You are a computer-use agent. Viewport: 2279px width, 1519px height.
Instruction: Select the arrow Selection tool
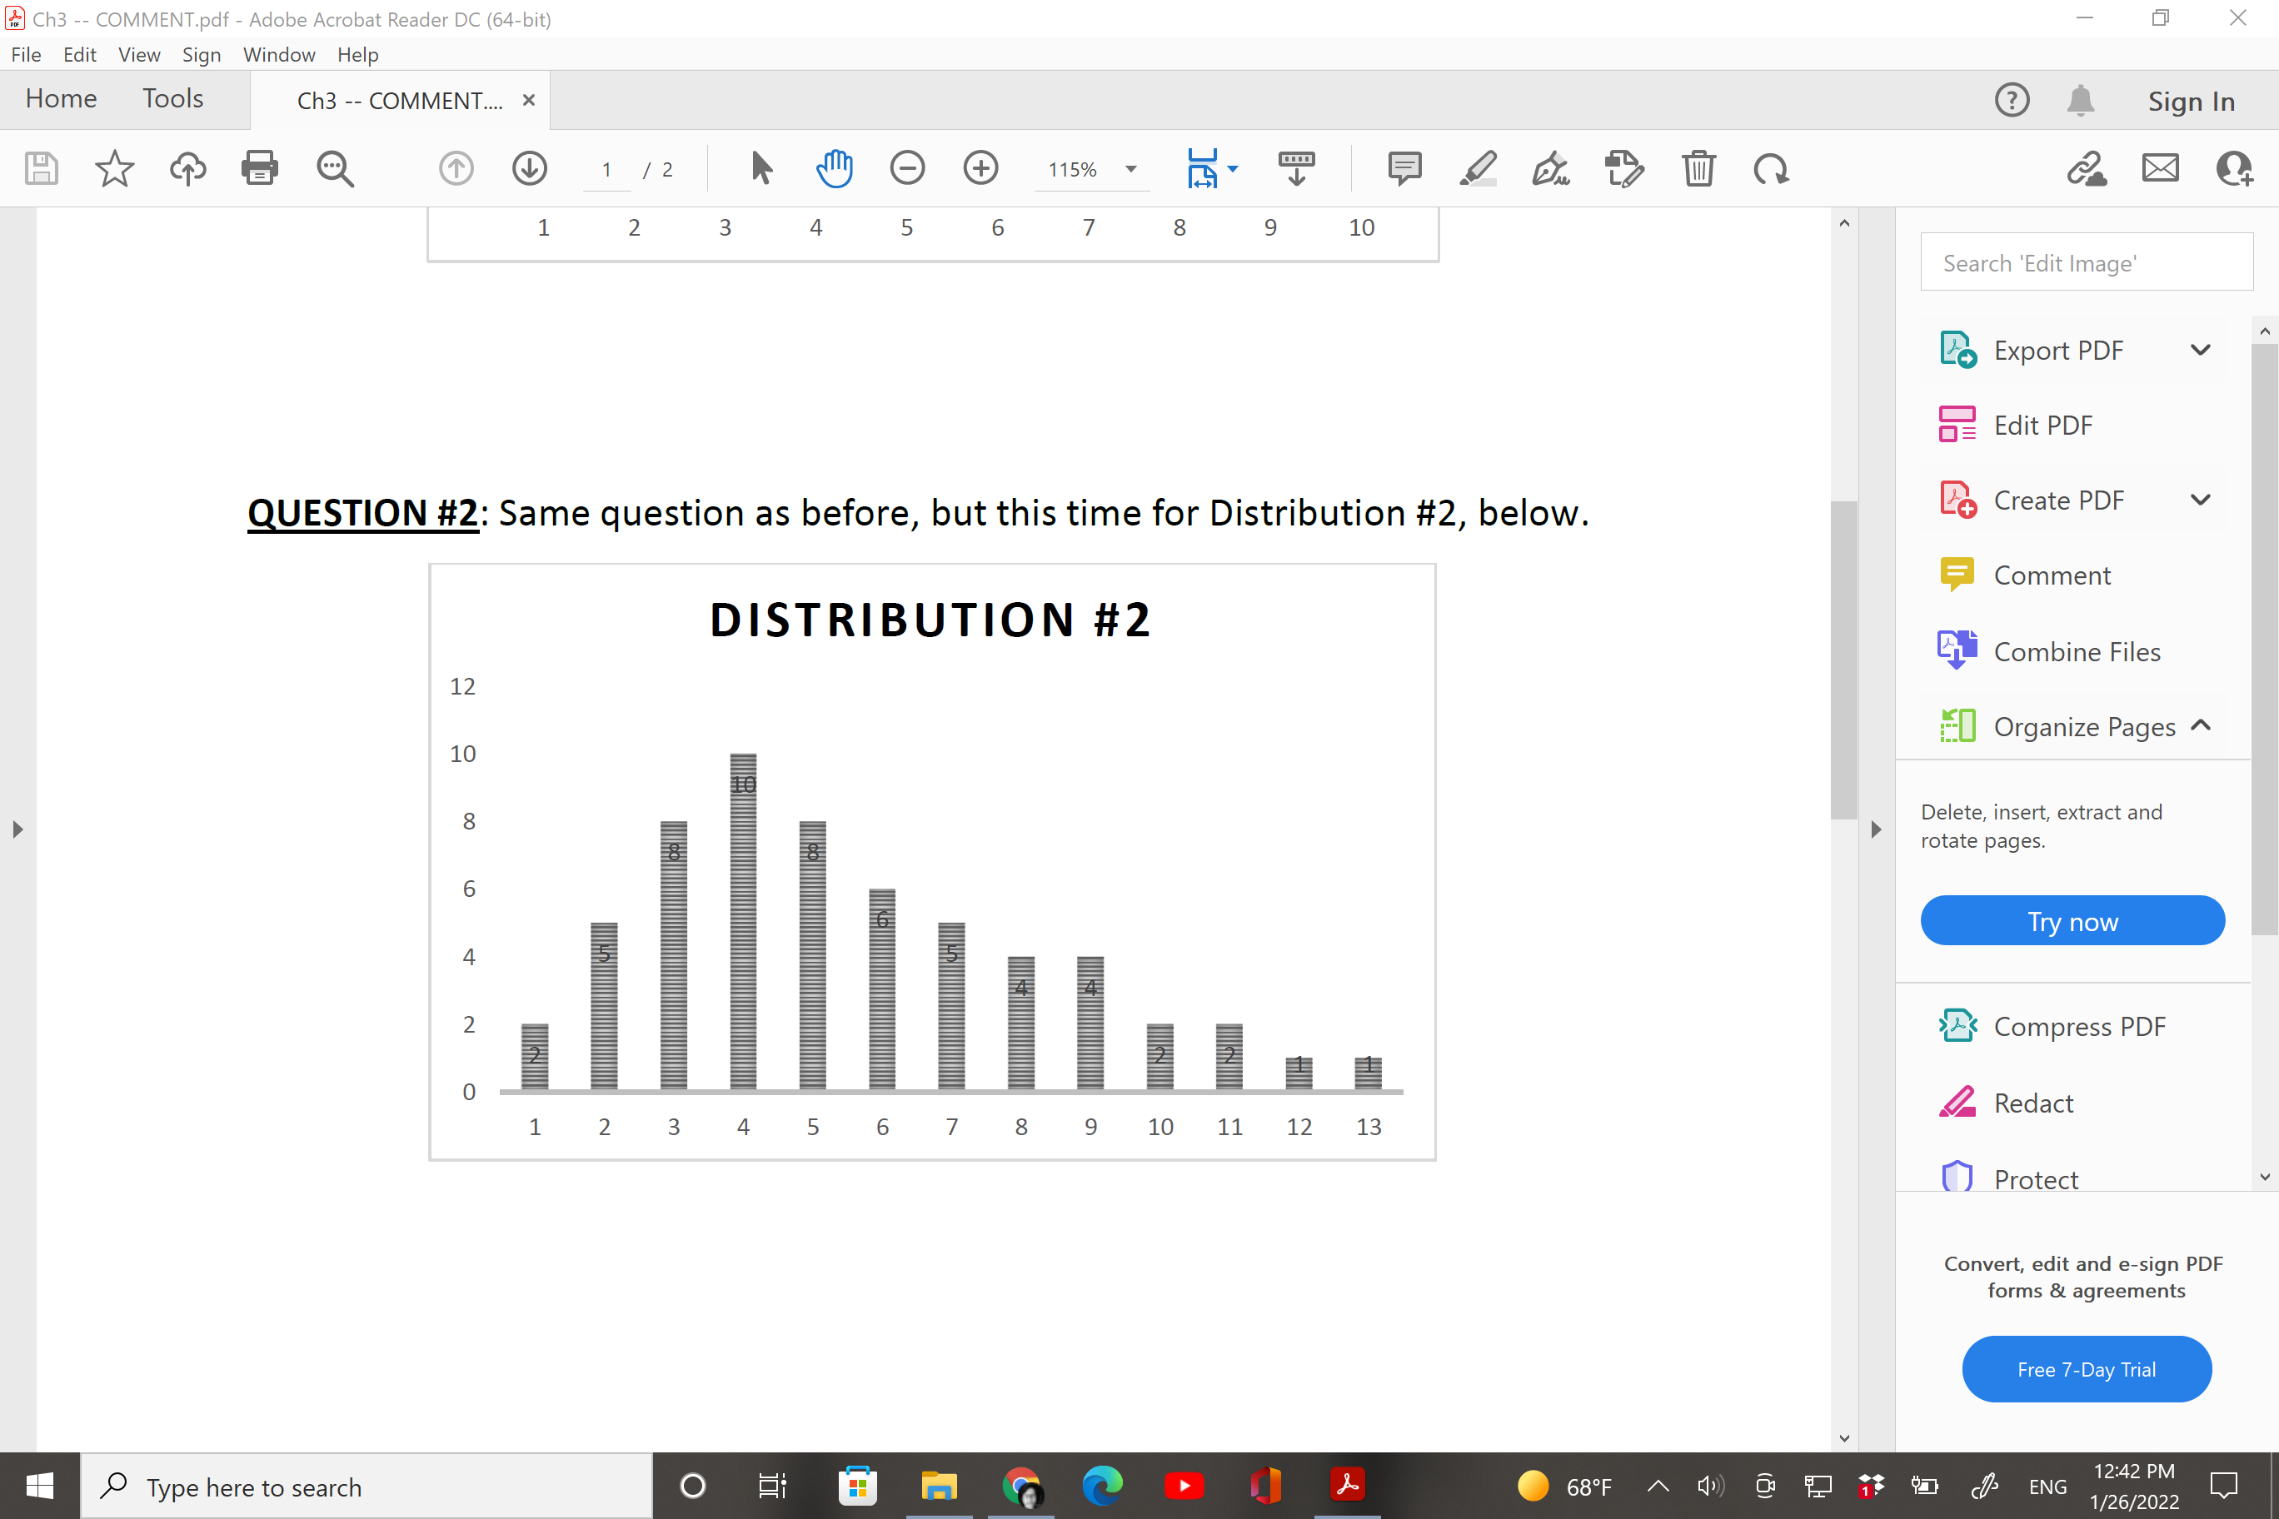pyautogui.click(x=761, y=168)
